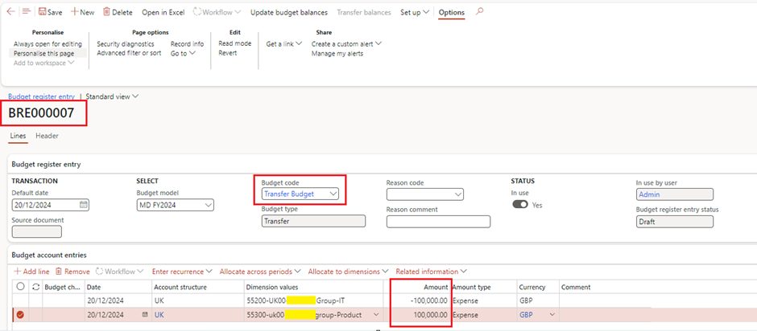Viewport: 757px width, 331px height.
Task: Open the top Workflow dropdown
Action: (217, 12)
